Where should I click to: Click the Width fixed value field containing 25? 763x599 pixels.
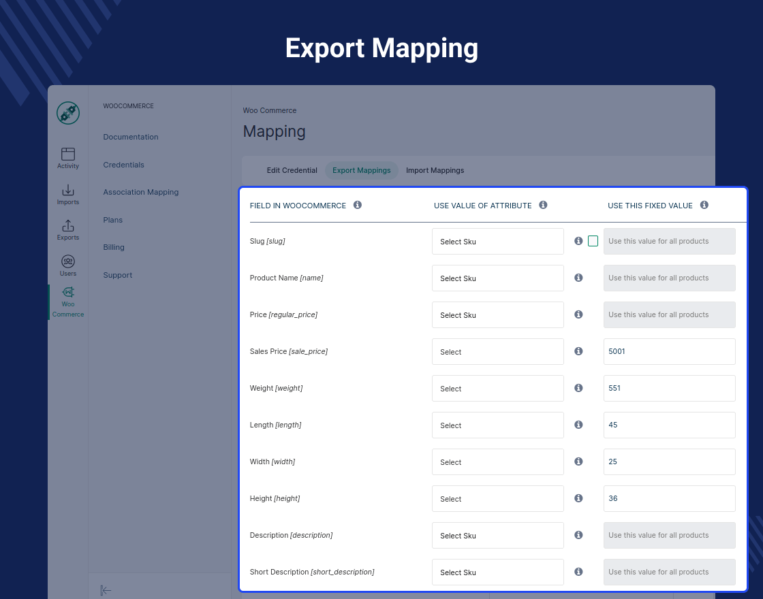click(x=670, y=462)
